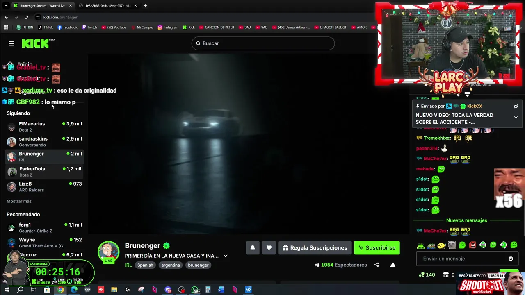Click the IRL category link

128,265
